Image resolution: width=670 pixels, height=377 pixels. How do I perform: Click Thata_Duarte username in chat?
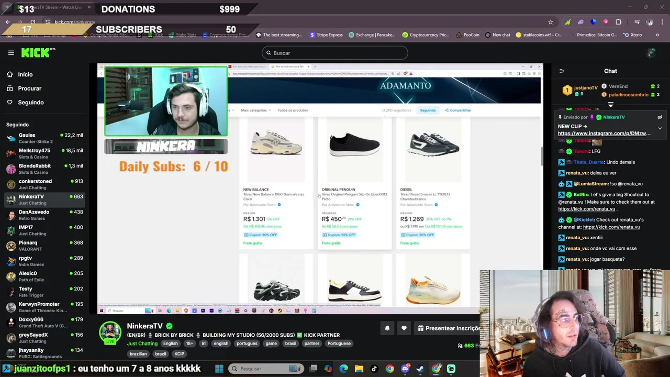coord(589,162)
